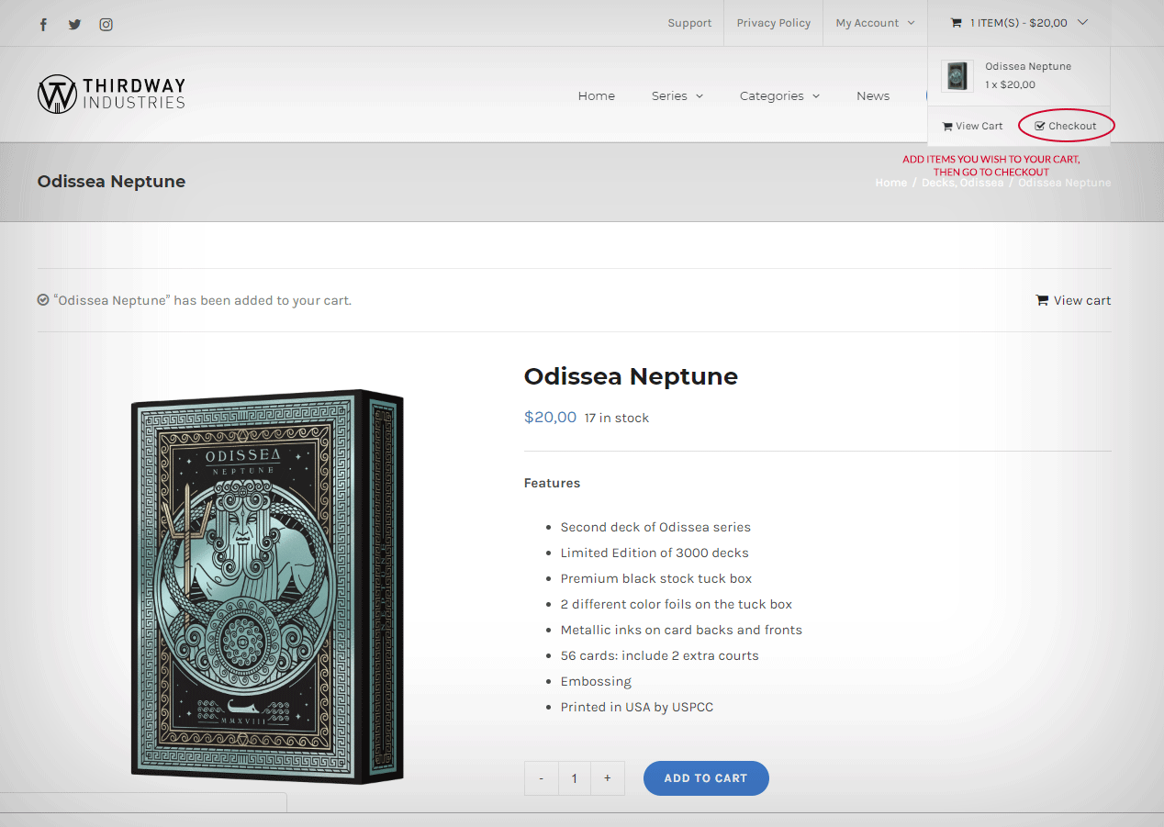Click the cart icon in top bar
This screenshot has height=827, width=1164.
[956, 23]
